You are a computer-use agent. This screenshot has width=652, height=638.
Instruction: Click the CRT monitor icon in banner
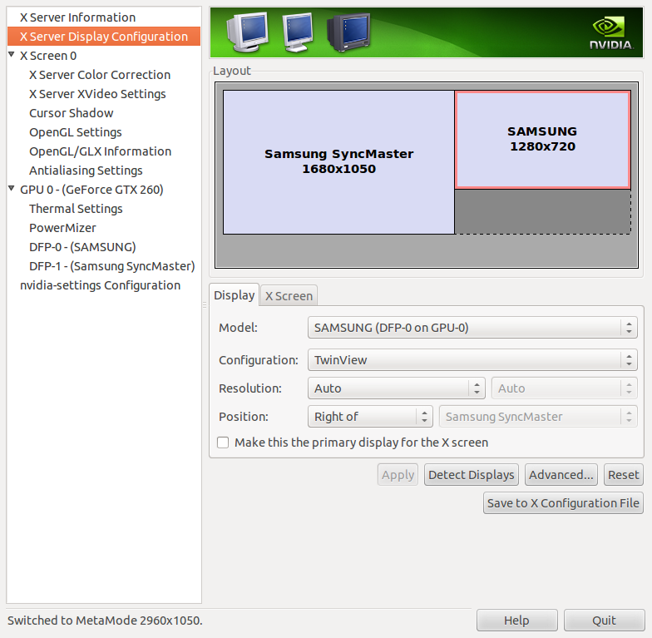tap(248, 32)
